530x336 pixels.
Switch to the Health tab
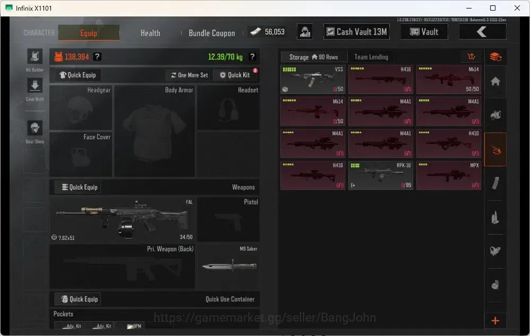(x=150, y=33)
